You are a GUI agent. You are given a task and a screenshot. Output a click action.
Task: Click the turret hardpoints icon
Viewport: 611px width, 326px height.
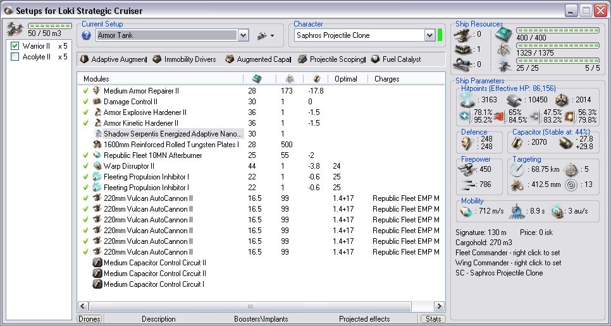[462, 35]
